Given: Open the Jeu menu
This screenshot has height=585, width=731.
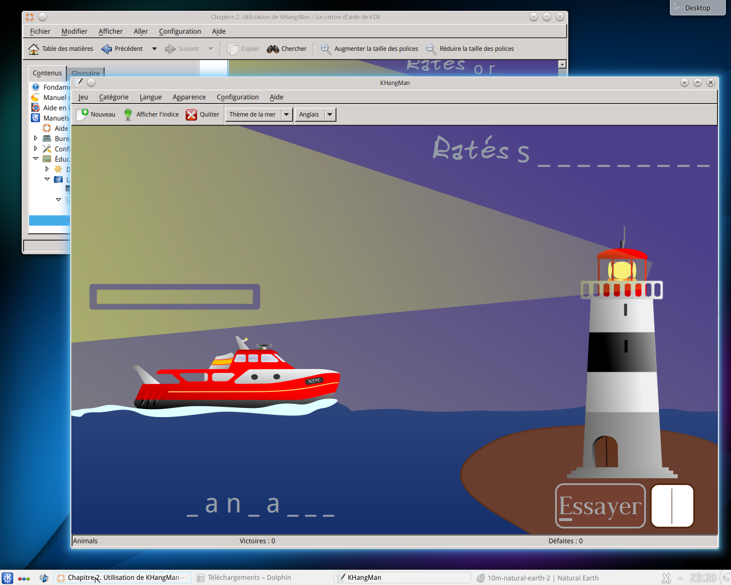Looking at the screenshot, I should [x=83, y=97].
